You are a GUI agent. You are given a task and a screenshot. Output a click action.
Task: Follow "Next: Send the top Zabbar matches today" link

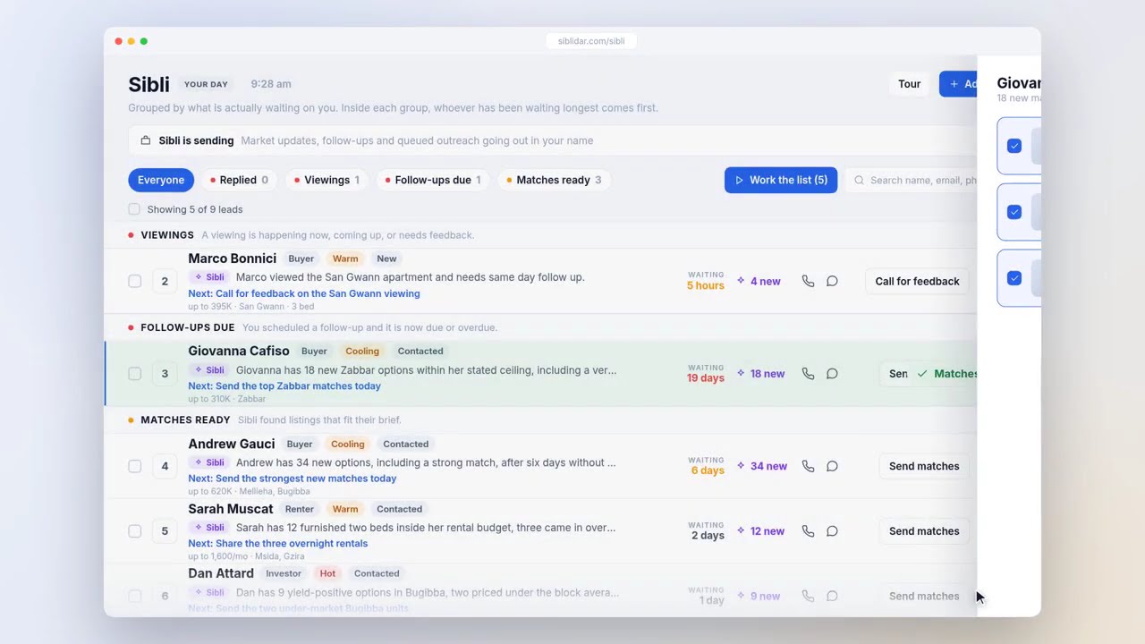[284, 386]
